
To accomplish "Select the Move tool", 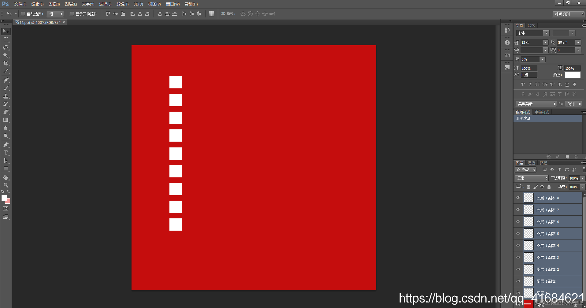I will pyautogui.click(x=6, y=32).
